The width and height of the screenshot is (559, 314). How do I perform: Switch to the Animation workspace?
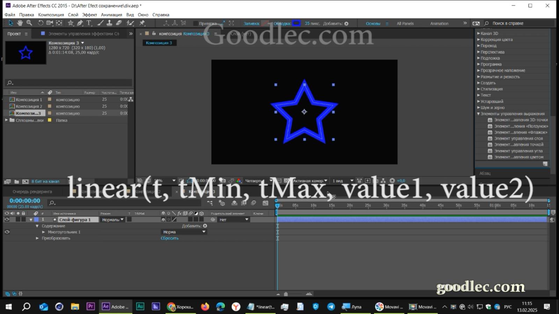[x=439, y=23]
